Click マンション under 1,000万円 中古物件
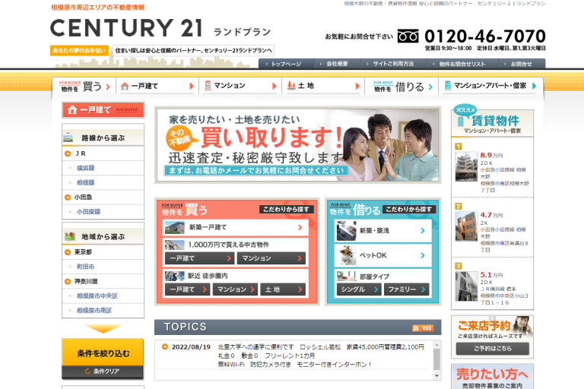The image size is (584, 389). [x=271, y=258]
